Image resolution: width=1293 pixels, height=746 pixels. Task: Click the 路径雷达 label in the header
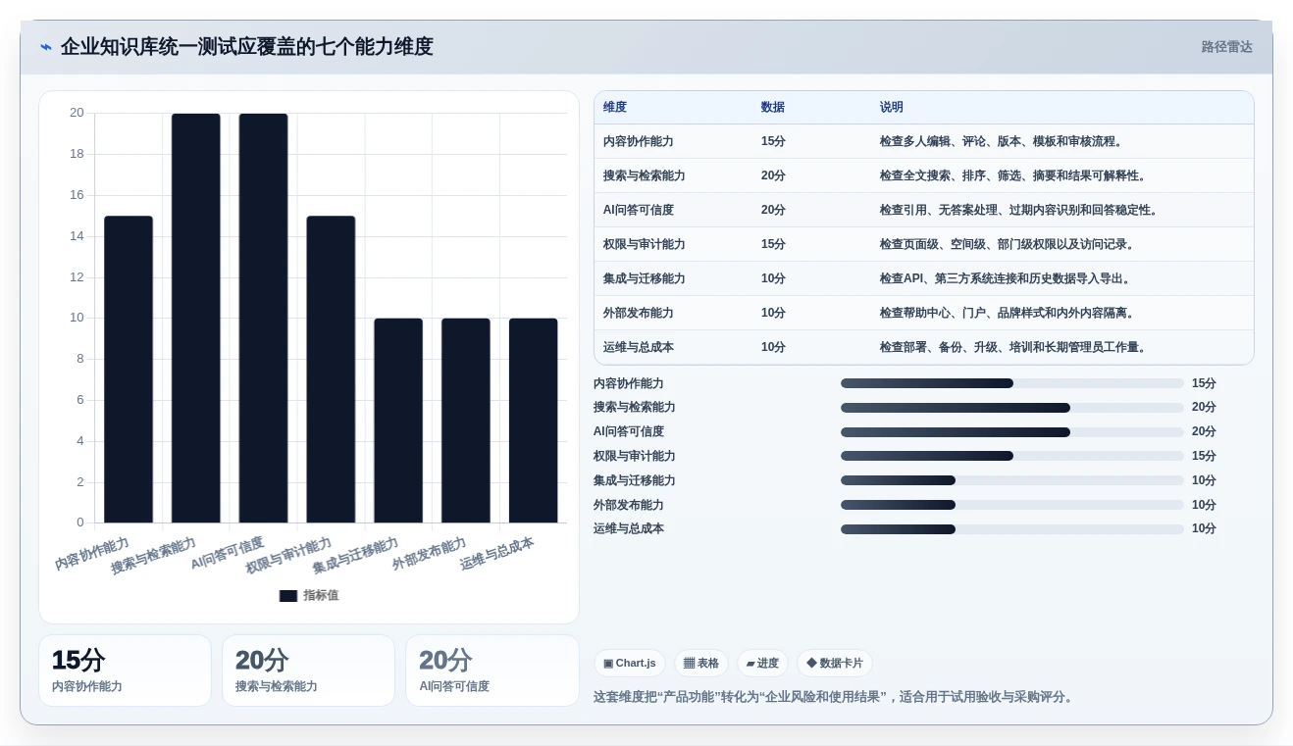(1227, 47)
